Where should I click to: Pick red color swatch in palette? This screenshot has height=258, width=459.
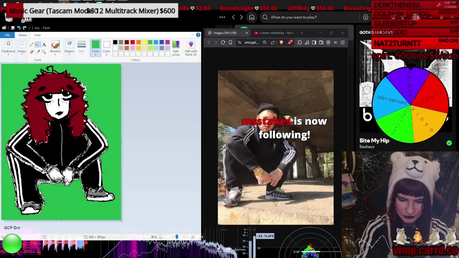[x=133, y=42]
